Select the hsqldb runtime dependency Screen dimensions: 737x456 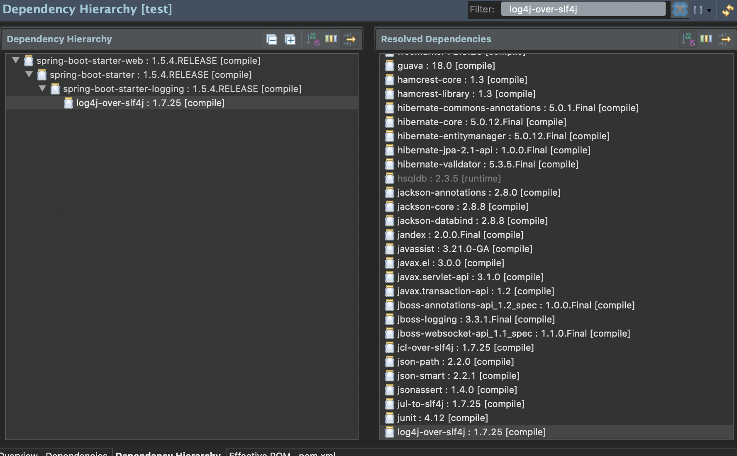[x=448, y=178]
